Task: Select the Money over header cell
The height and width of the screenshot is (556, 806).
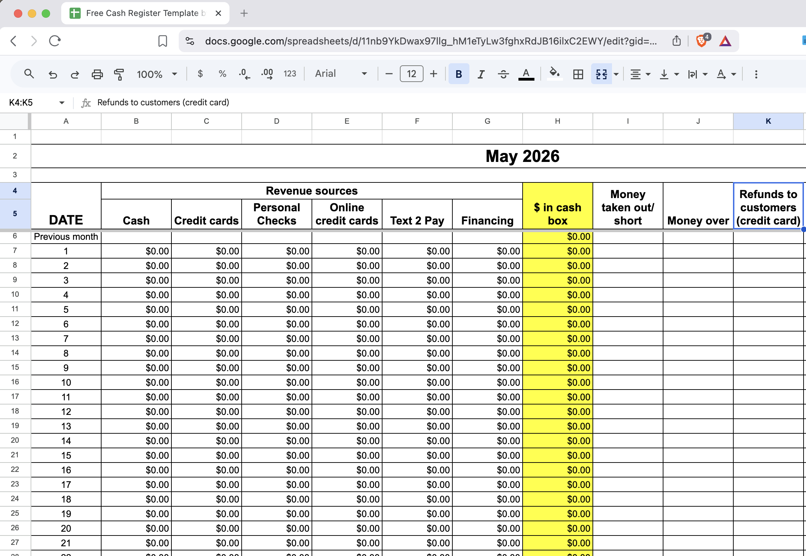Action: click(698, 206)
